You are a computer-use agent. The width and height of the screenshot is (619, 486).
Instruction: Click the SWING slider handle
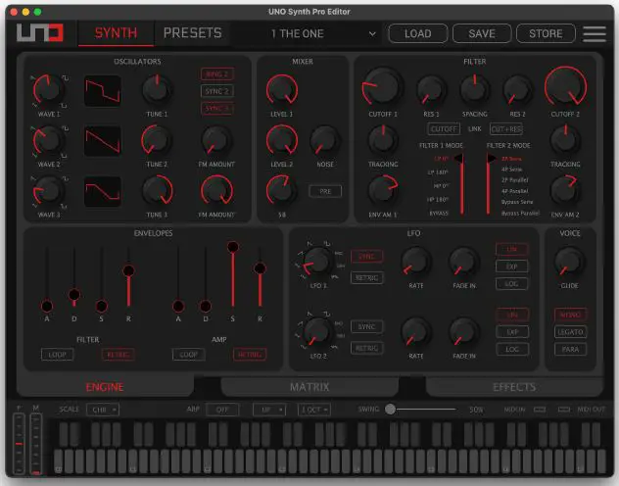[390, 409]
